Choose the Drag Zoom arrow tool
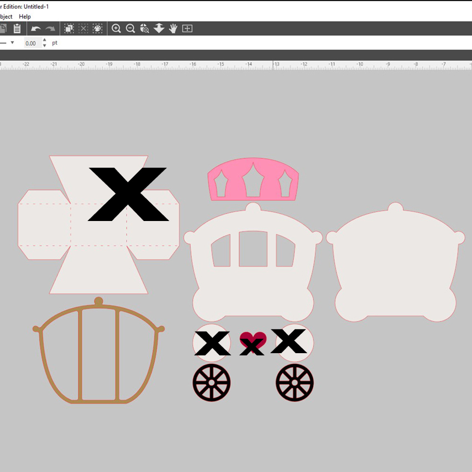 pyautogui.click(x=159, y=28)
